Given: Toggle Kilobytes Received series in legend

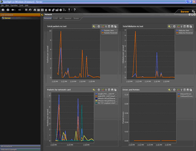Looking at the screenshot, I should click(x=184, y=33).
